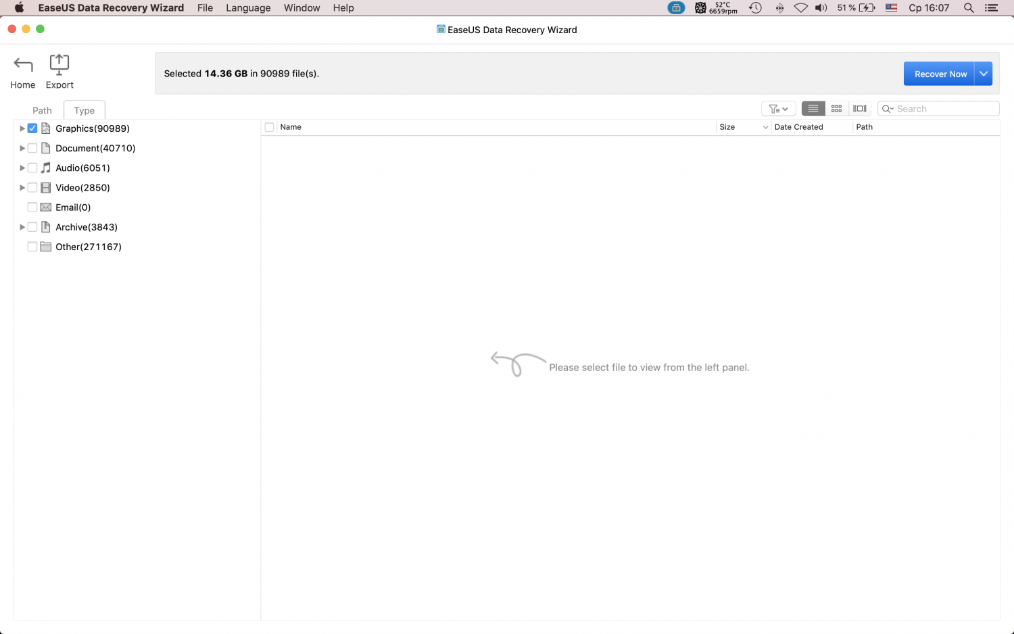Click the volume icon in menu bar
Screen dimensions: 1014x634
pyautogui.click(x=821, y=8)
